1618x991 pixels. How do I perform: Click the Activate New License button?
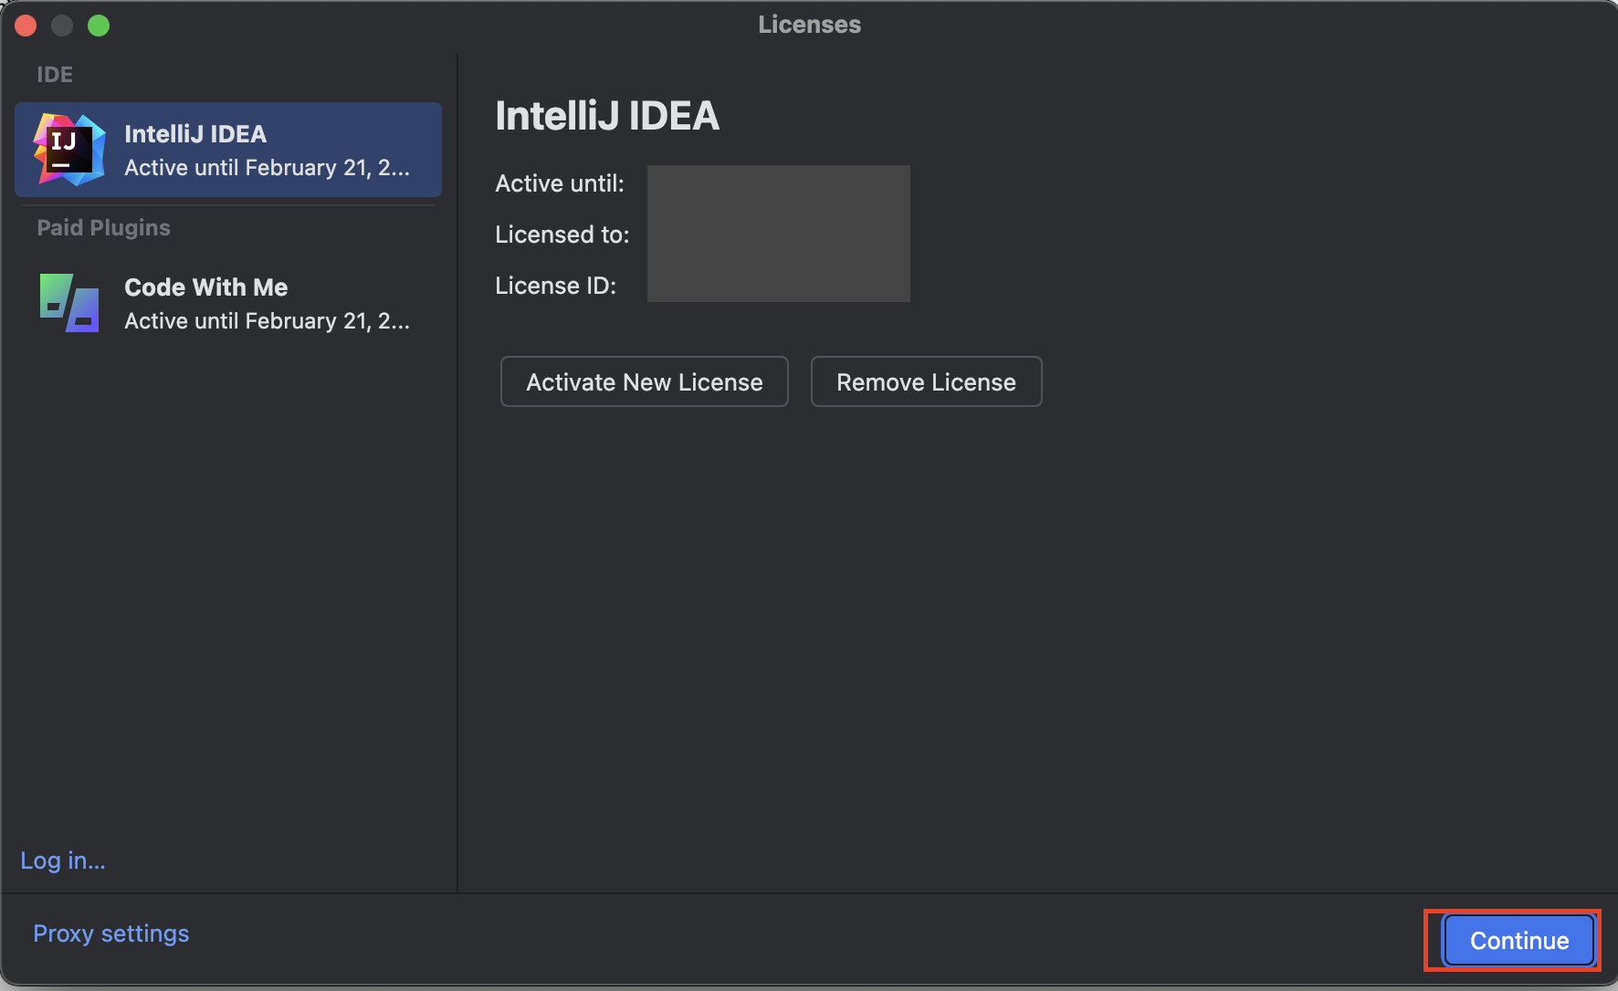click(645, 381)
